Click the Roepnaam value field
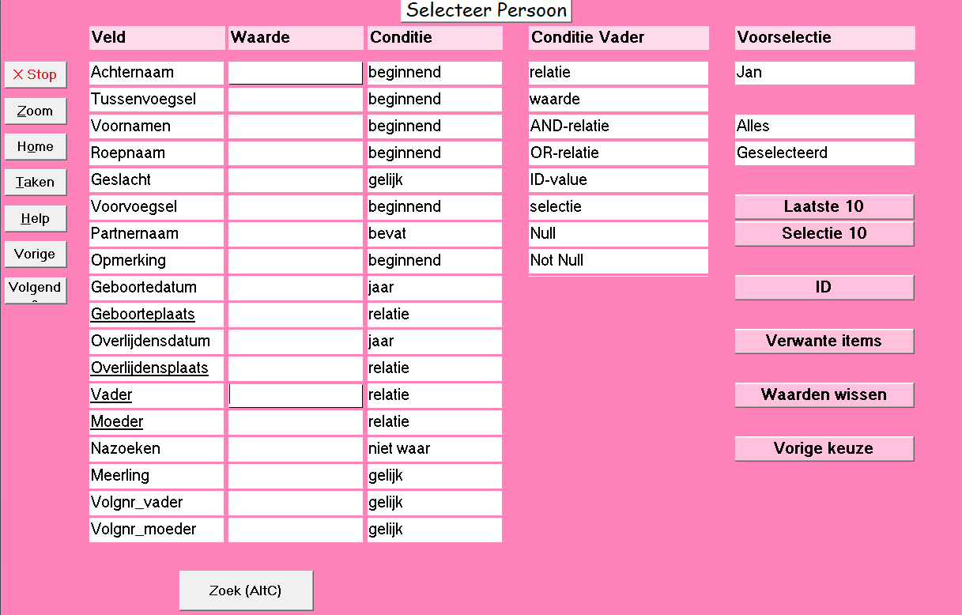Viewport: 962px width, 615px height. [x=296, y=153]
